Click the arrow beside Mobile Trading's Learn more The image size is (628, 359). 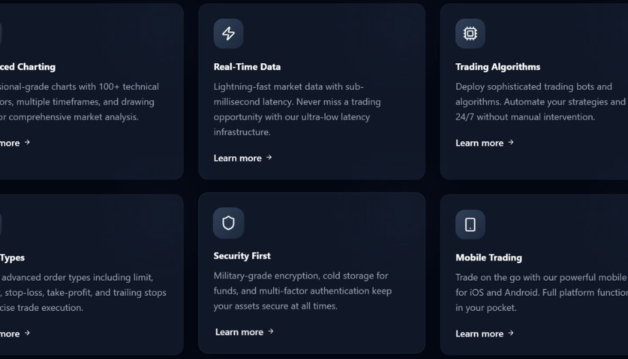(x=511, y=333)
